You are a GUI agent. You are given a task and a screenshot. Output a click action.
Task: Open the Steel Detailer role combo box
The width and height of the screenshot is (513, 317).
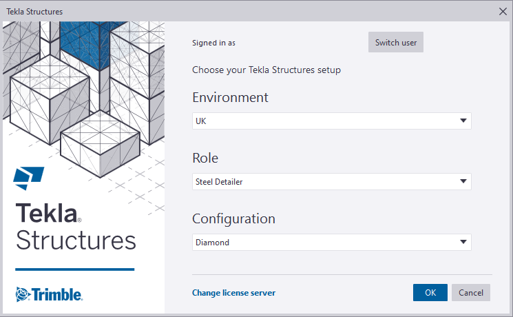point(331,181)
